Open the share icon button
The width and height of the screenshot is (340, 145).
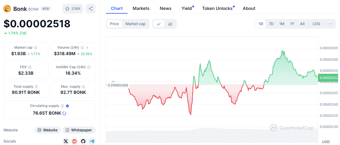click(91, 9)
